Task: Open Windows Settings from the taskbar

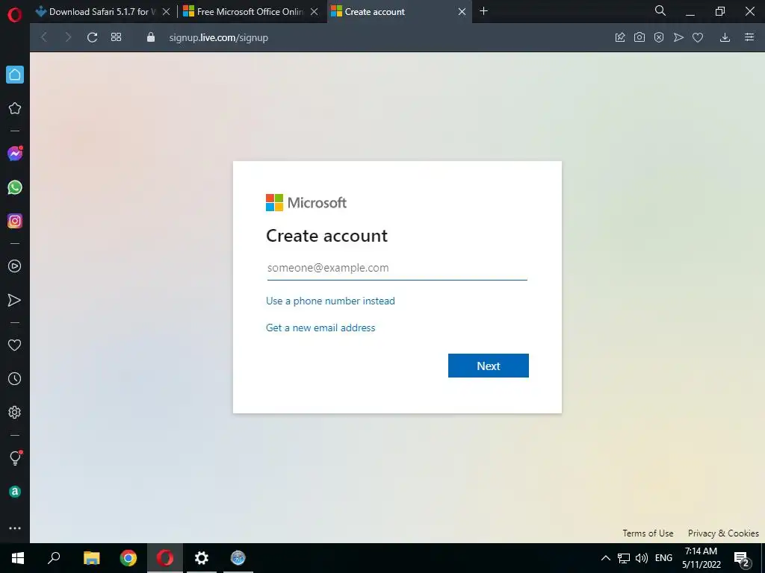Action: pos(202,558)
